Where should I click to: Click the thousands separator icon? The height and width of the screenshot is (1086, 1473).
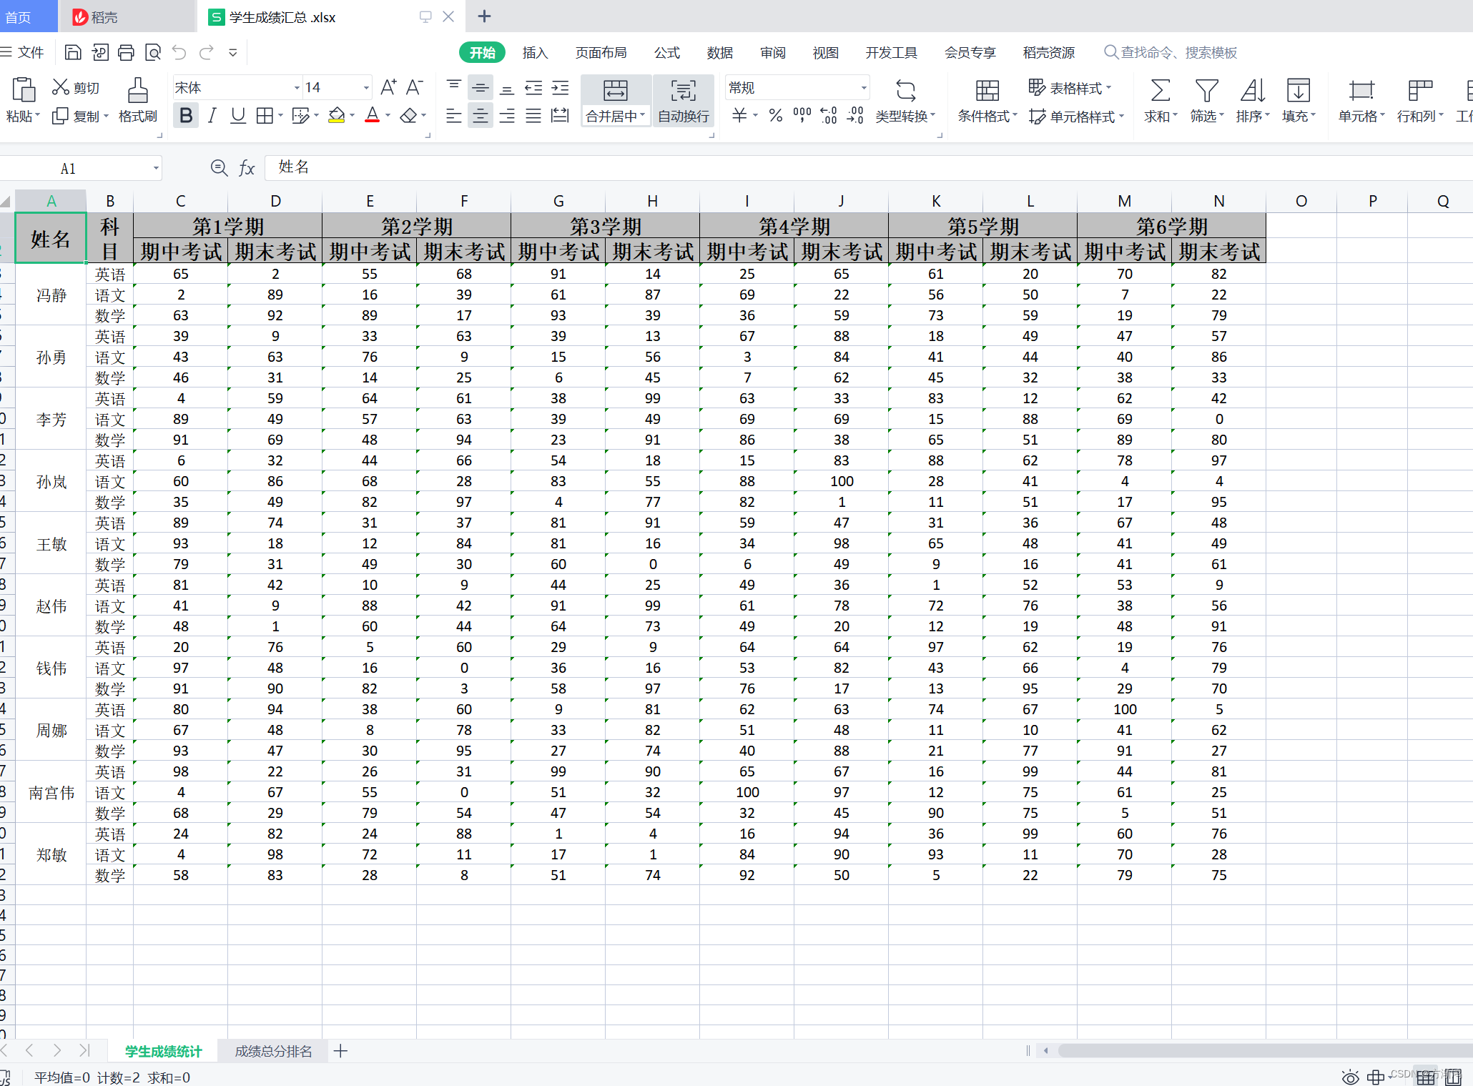pyautogui.click(x=802, y=115)
